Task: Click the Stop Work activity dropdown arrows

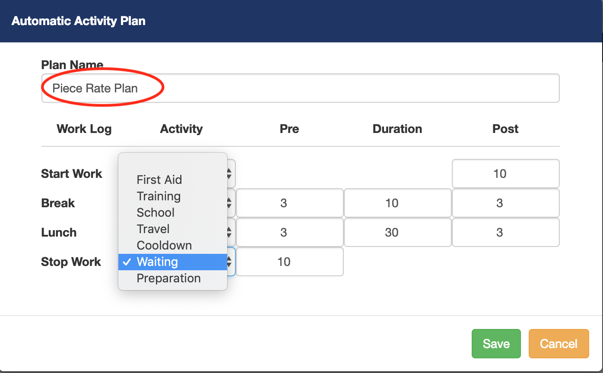Action: point(230,262)
